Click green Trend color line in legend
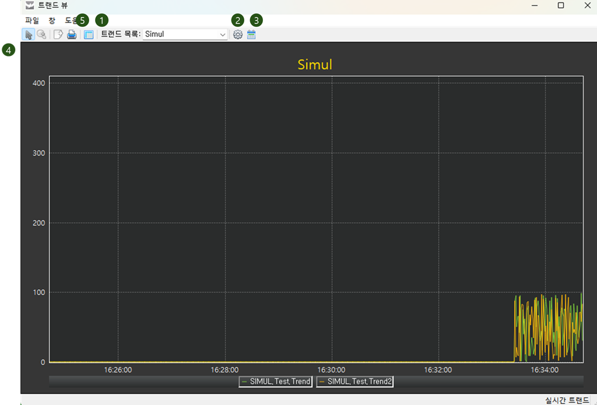The height and width of the screenshot is (405, 597). pyautogui.click(x=244, y=381)
